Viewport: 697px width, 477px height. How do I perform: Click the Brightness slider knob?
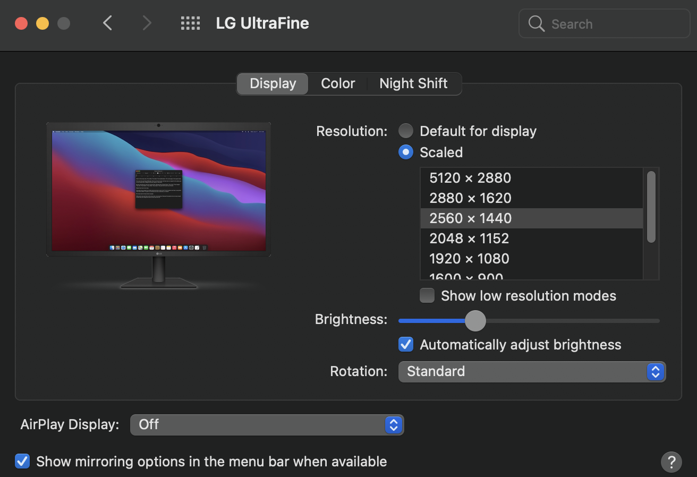click(x=475, y=320)
